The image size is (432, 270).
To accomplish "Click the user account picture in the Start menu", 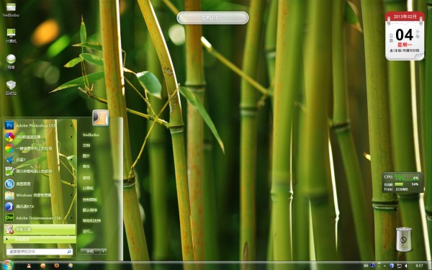I will [101, 117].
